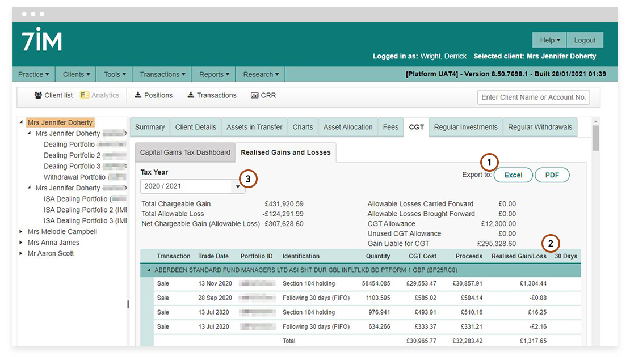Focus the client name or account search box

click(x=533, y=97)
